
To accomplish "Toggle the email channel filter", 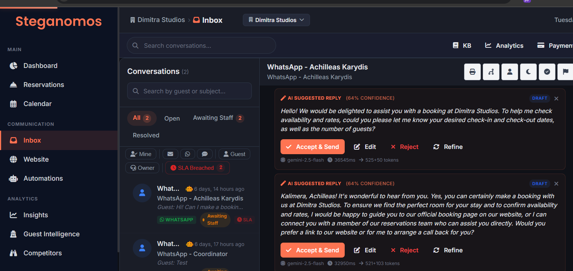I will (170, 154).
